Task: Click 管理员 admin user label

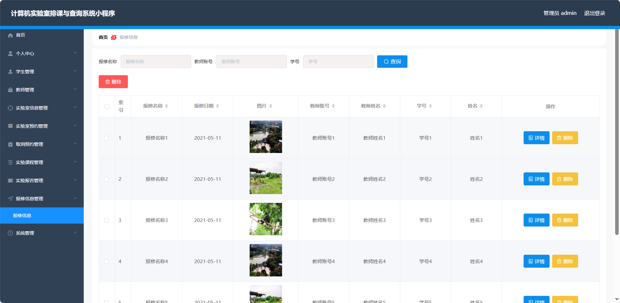Action: [560, 13]
